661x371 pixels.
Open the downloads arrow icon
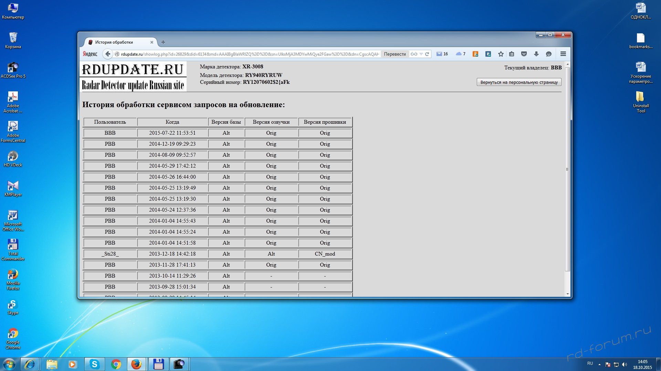[x=536, y=54]
